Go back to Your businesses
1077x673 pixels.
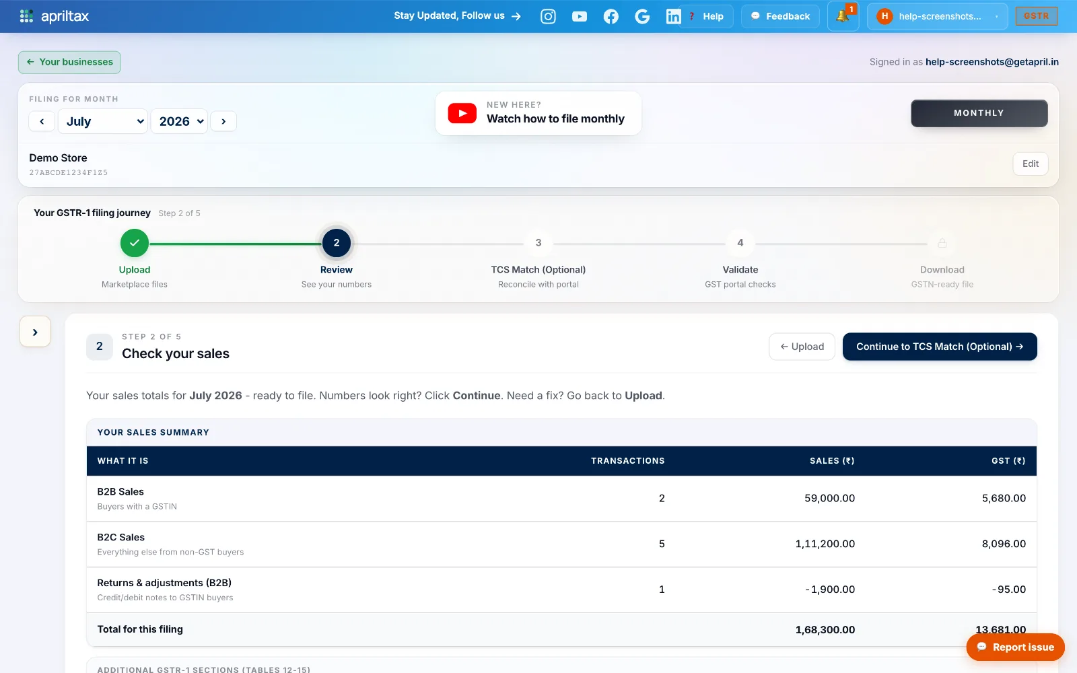point(69,62)
